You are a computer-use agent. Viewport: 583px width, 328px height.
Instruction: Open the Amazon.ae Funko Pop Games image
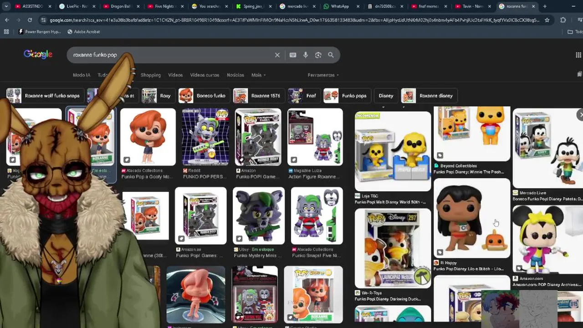click(200, 215)
